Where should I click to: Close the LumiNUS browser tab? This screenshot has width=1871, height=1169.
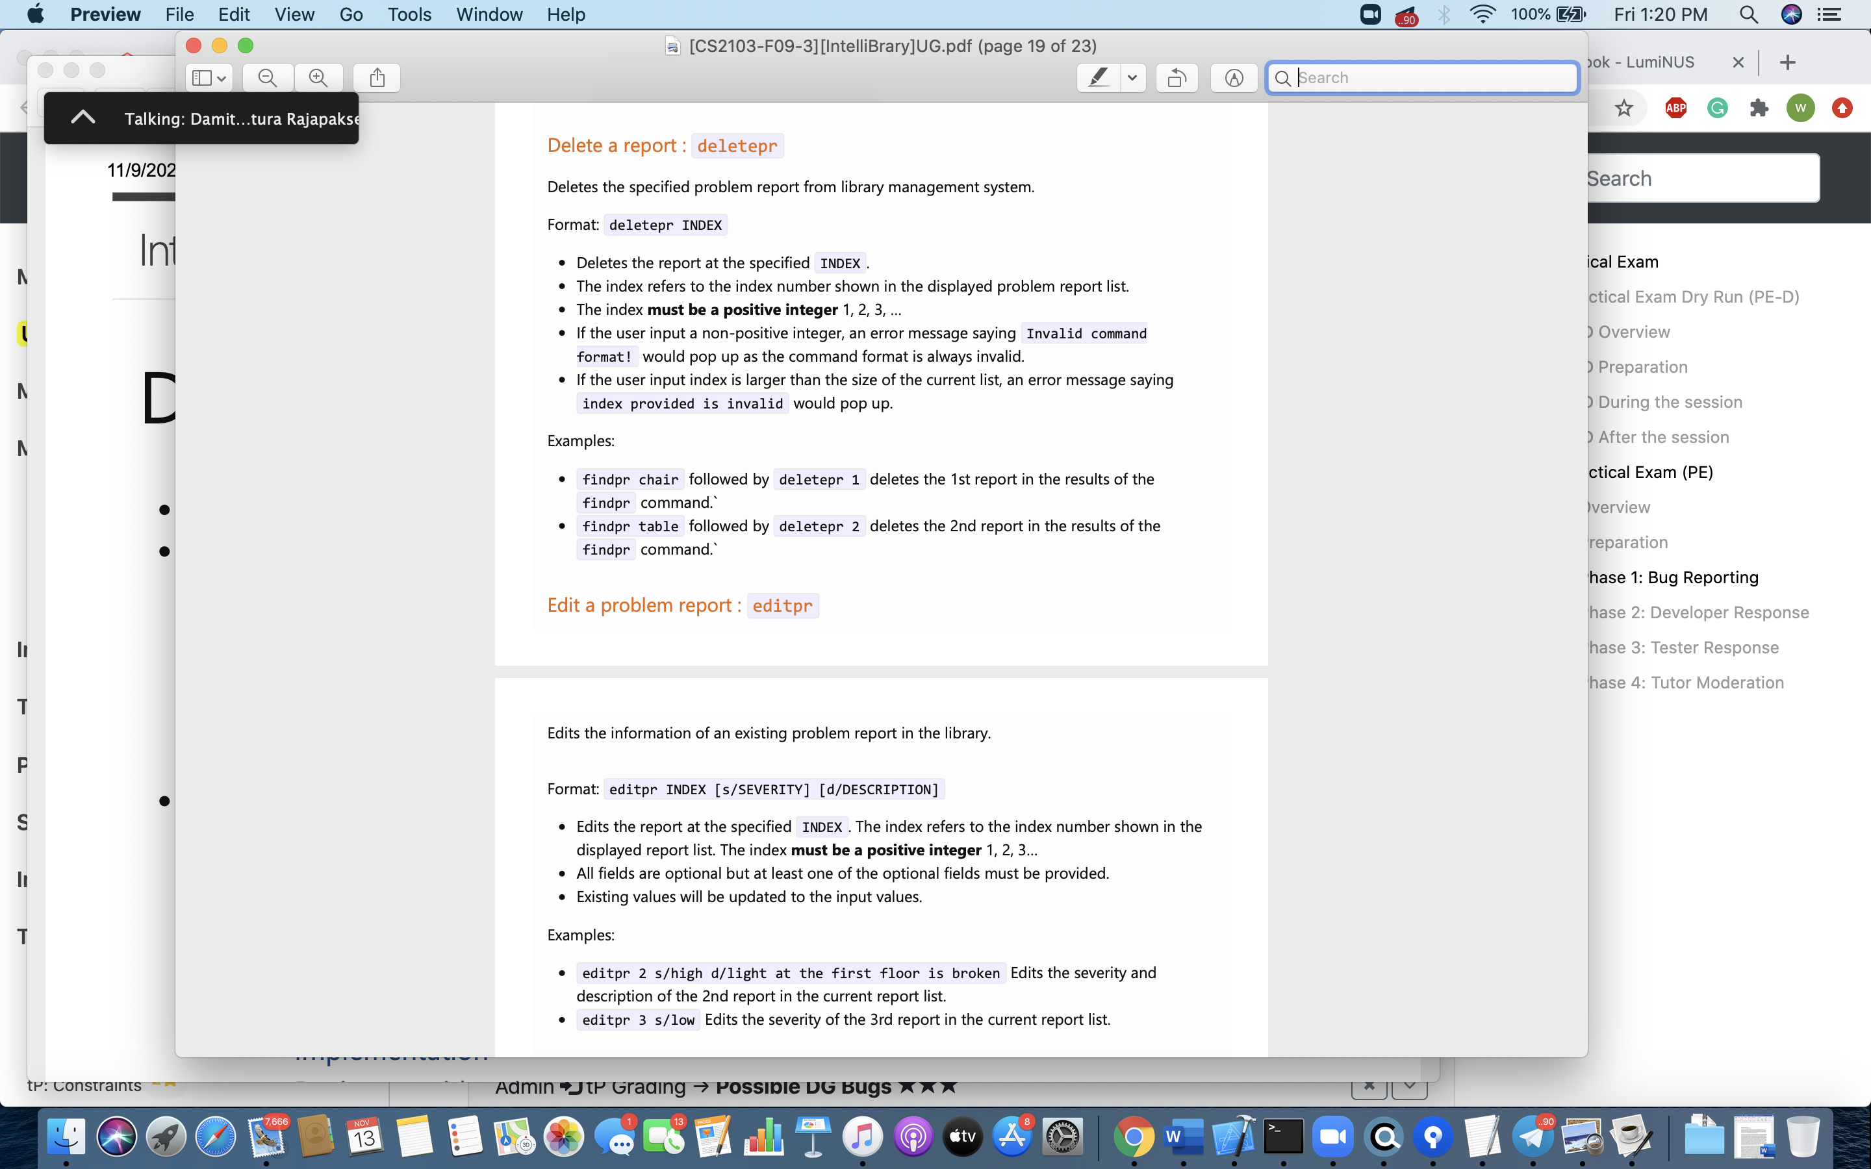1738,62
